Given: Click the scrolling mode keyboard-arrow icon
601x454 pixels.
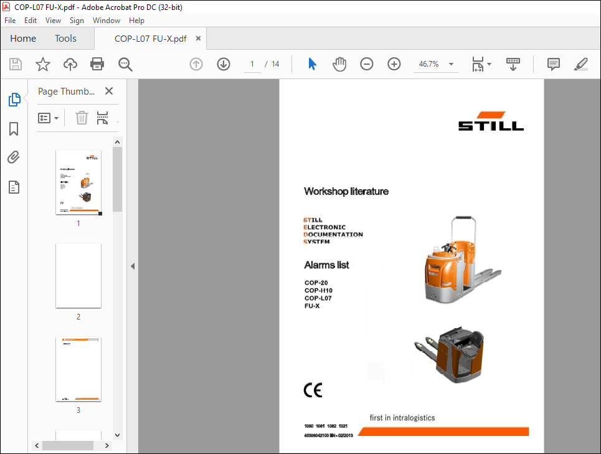Looking at the screenshot, I should [513, 64].
